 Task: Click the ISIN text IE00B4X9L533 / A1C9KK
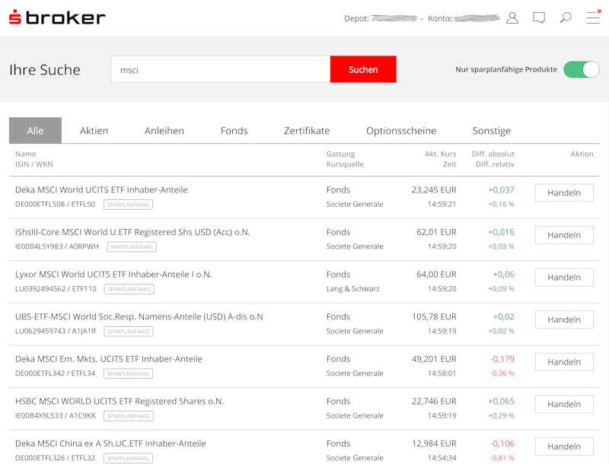pos(56,415)
